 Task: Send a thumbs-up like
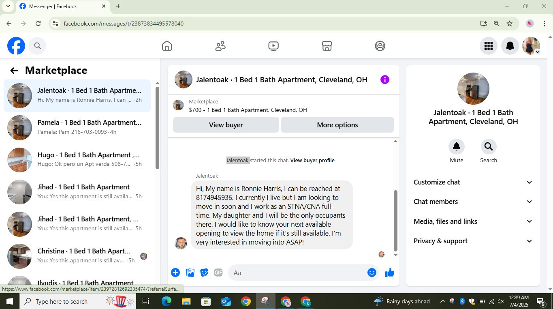pyautogui.click(x=390, y=273)
